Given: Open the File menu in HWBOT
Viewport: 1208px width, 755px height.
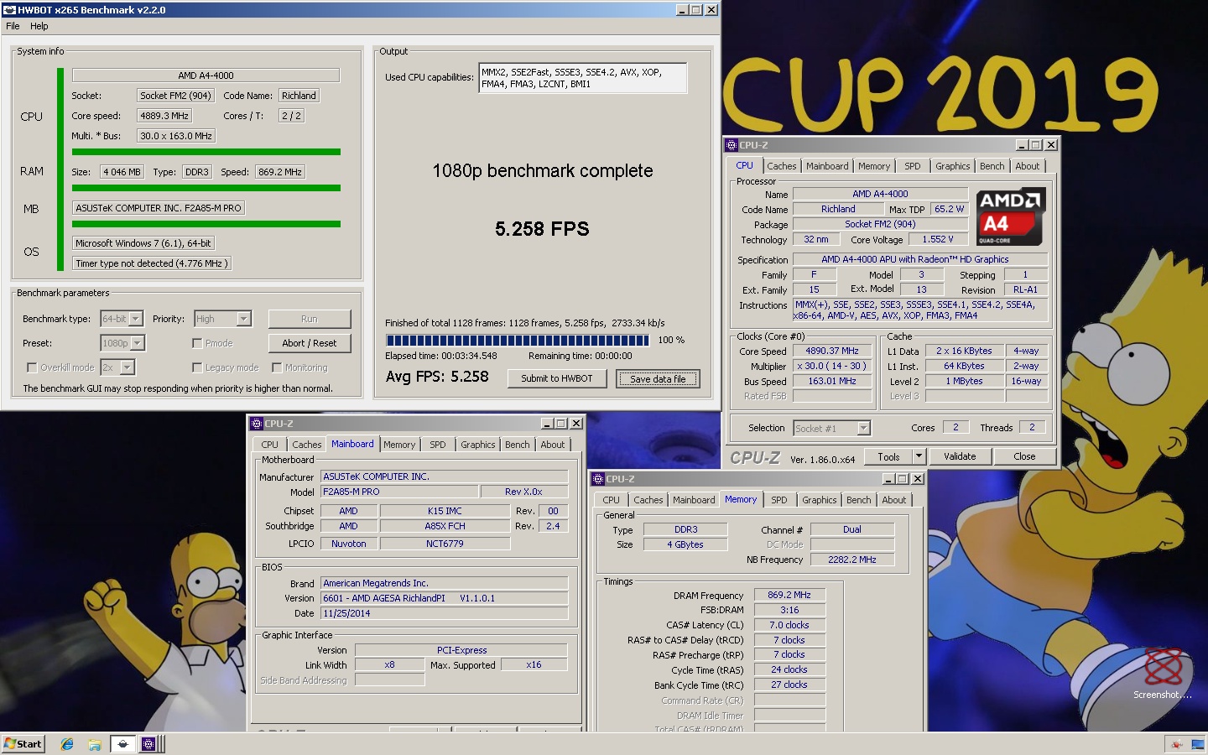Looking at the screenshot, I should point(13,26).
